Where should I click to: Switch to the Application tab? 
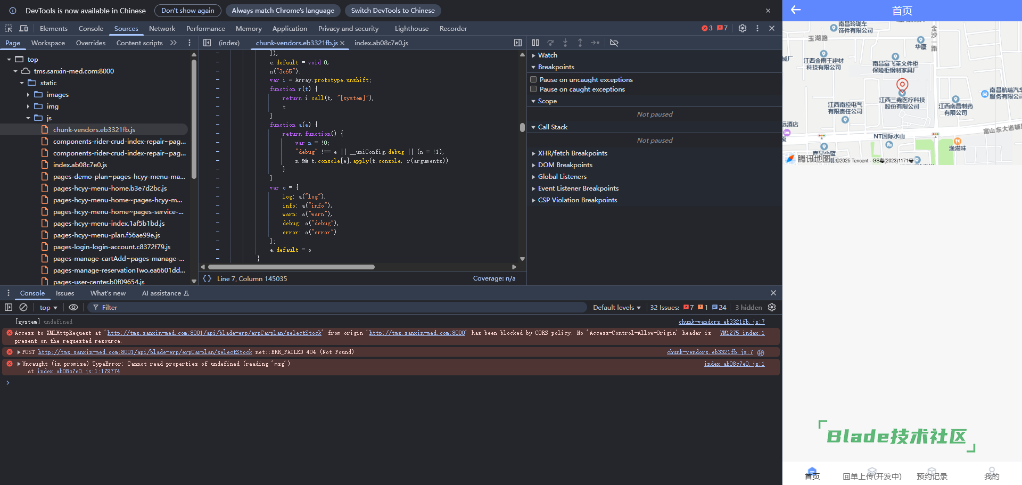point(290,28)
